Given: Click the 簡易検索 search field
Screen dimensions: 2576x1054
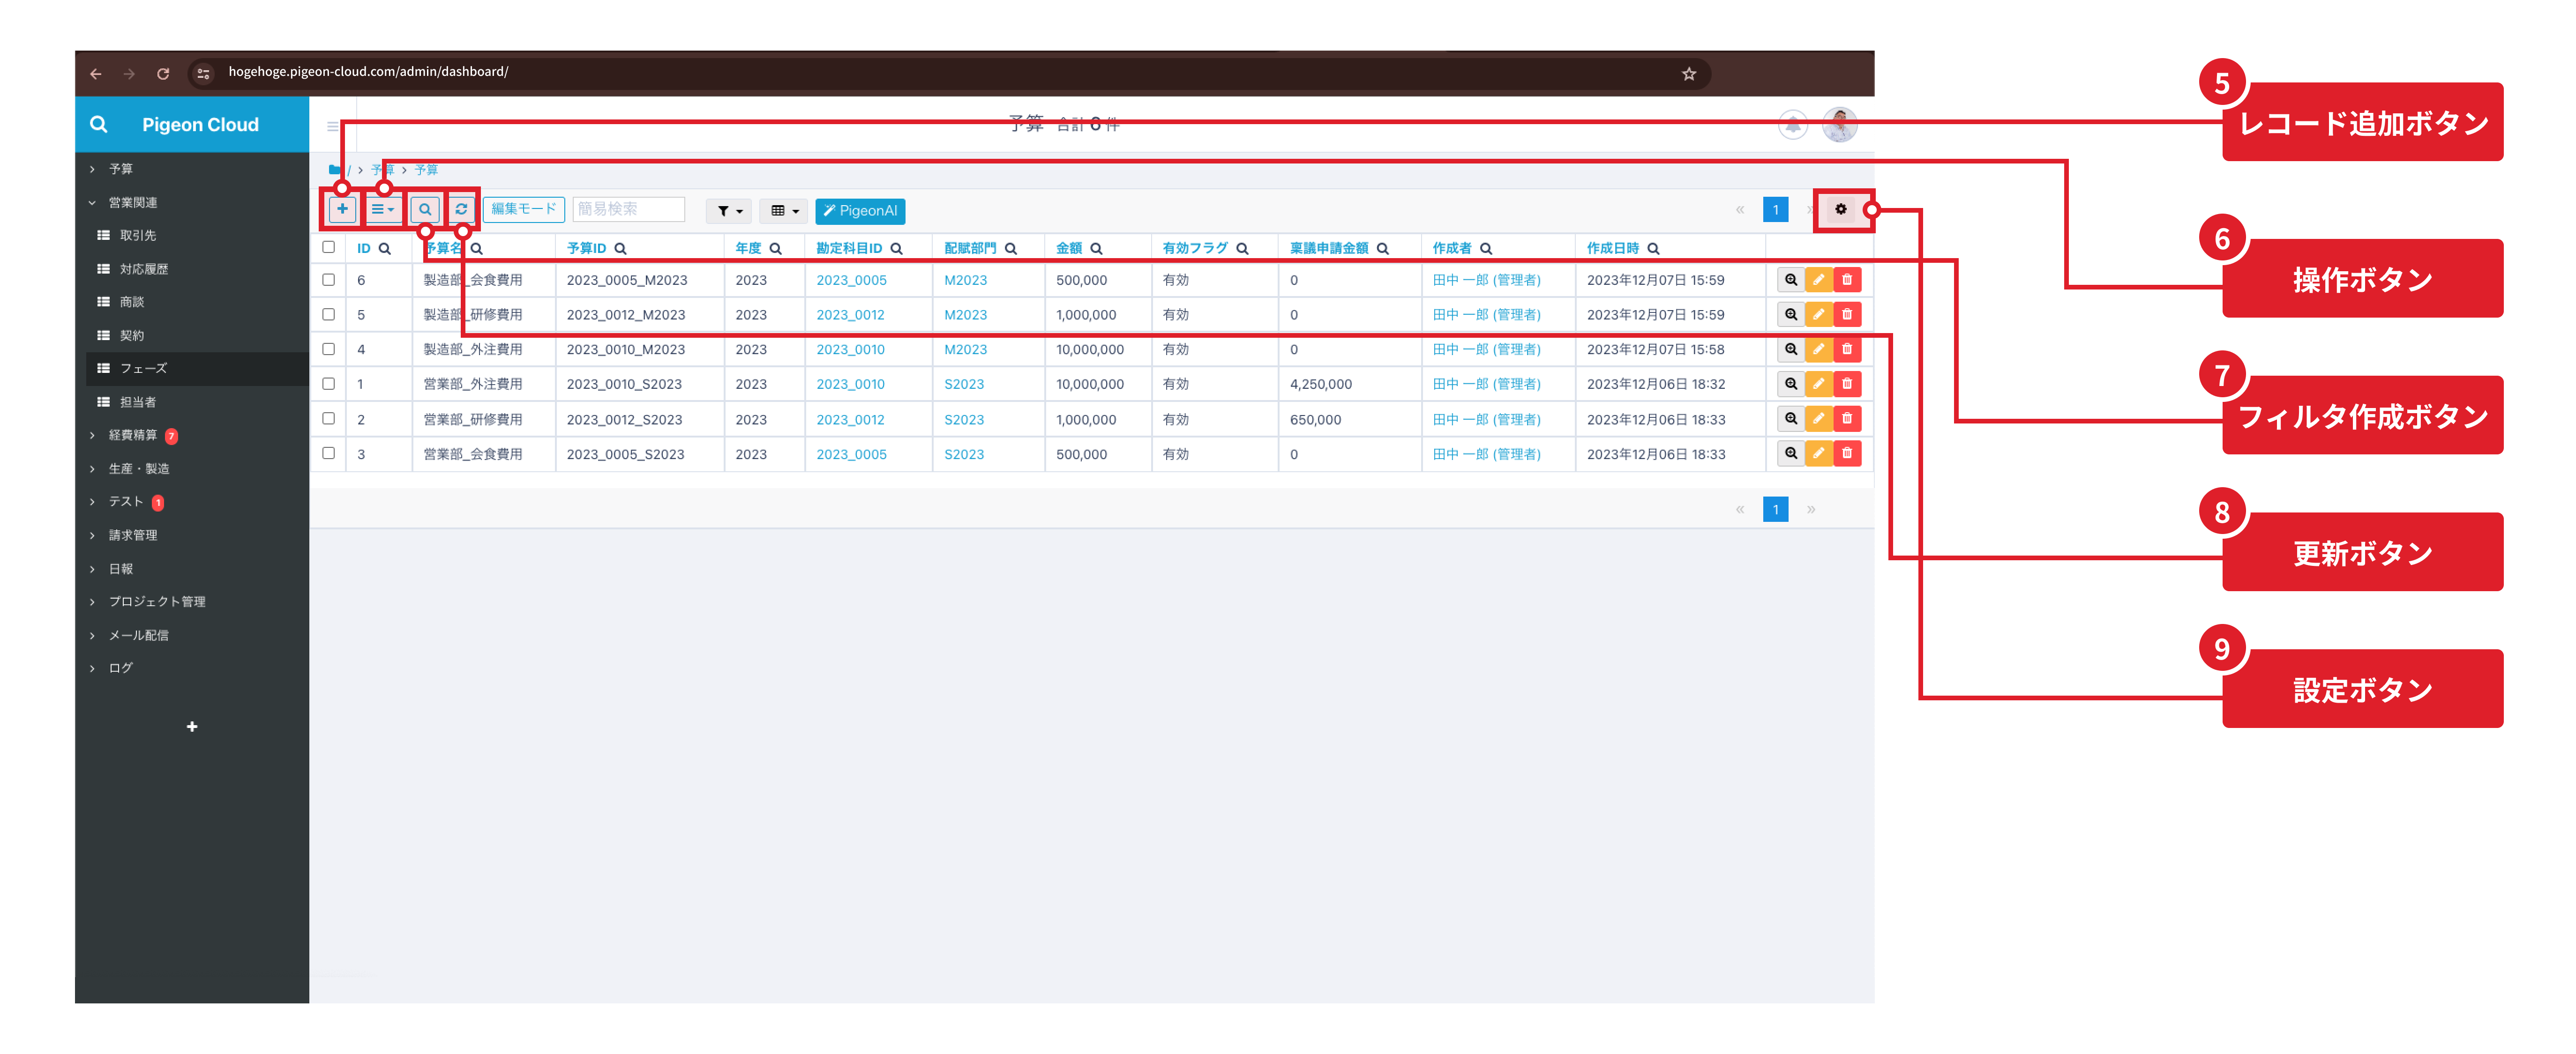Looking at the screenshot, I should tap(628, 209).
